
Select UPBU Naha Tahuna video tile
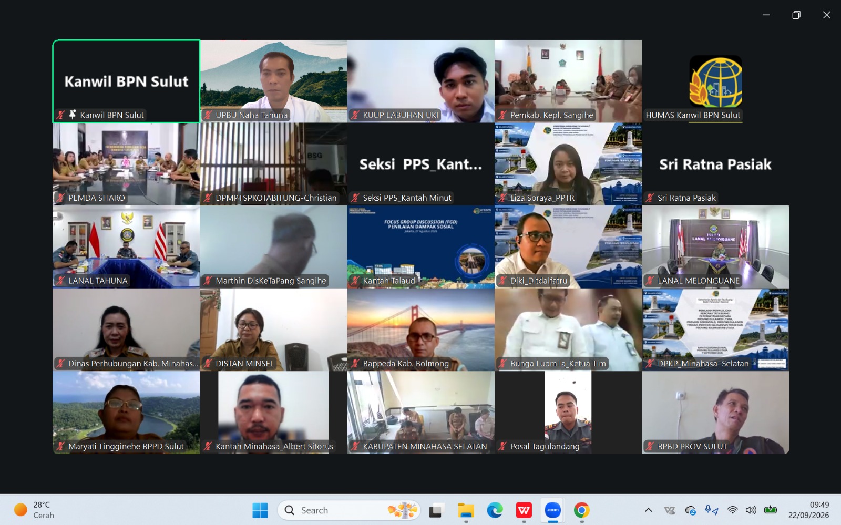273,81
